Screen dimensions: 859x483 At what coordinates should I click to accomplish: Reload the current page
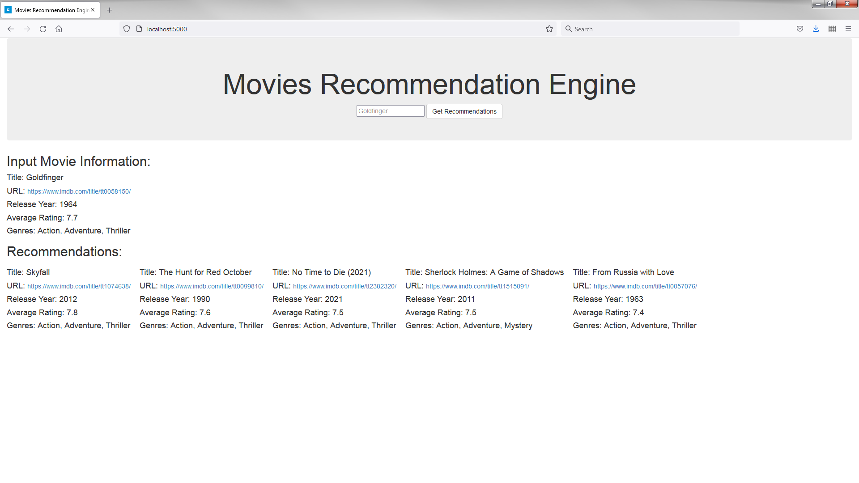[x=43, y=29]
